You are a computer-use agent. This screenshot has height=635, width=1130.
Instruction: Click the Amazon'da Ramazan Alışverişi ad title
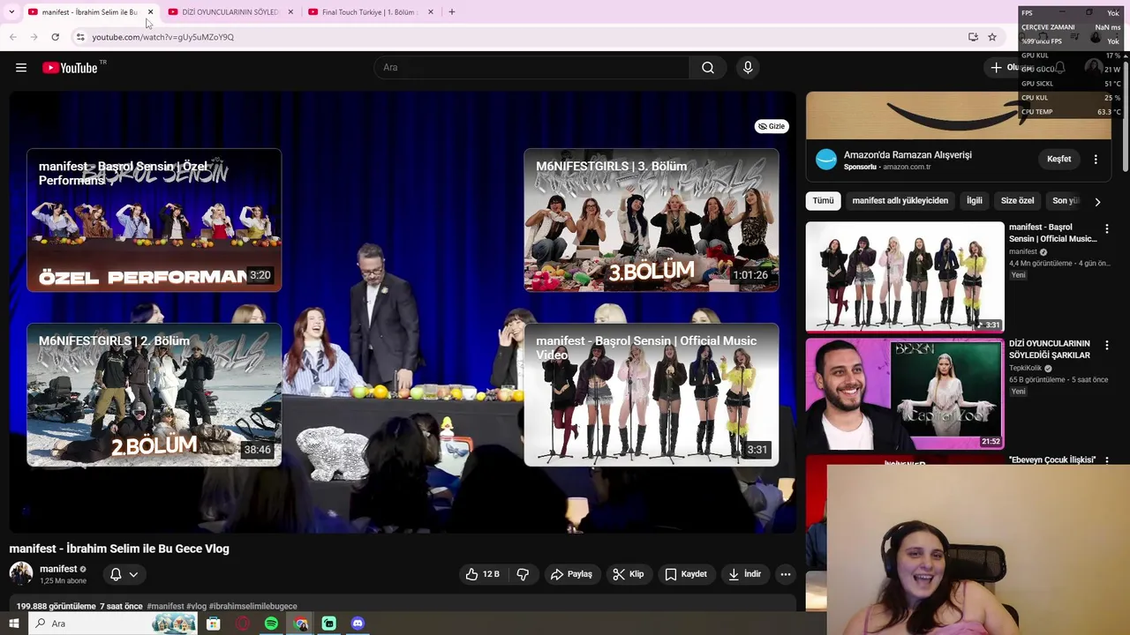[x=908, y=154]
